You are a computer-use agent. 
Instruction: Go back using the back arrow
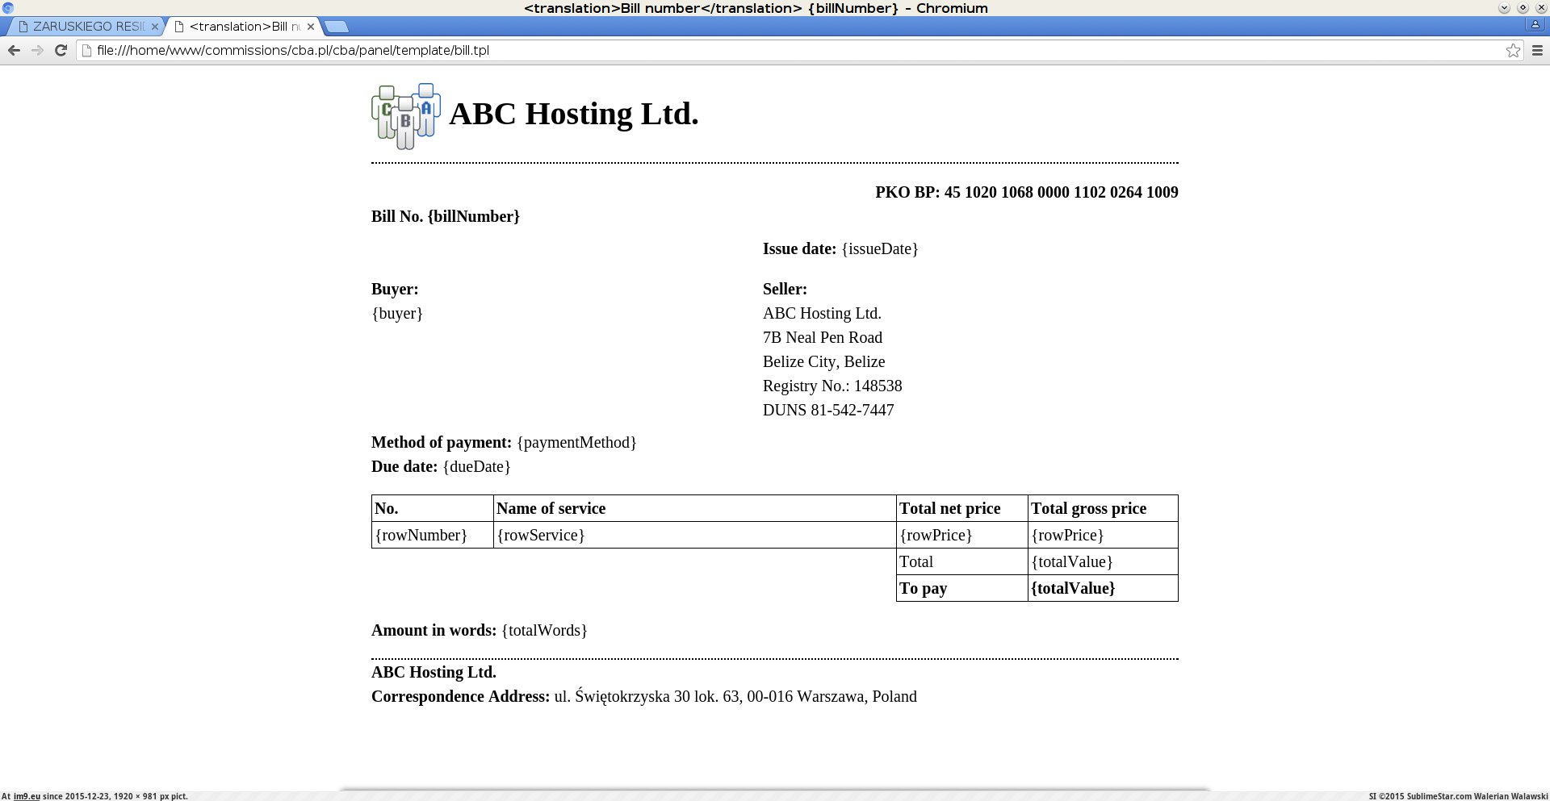[14, 50]
